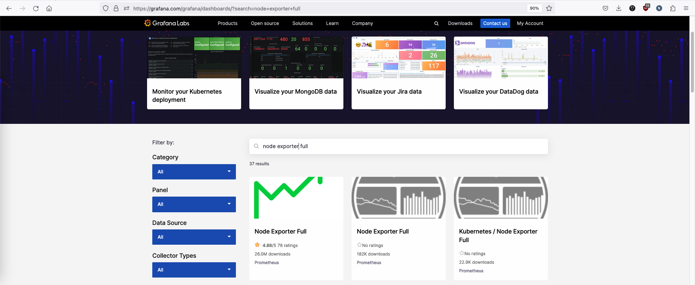Expand the Panel filter dropdown
The height and width of the screenshot is (285, 695).
194,204
